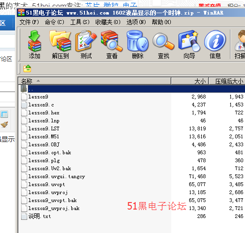Image resolution: width=245 pixels, height=233 pixels.
Task: Open the 收藏夹(O) menu
Action: tap(108, 22)
